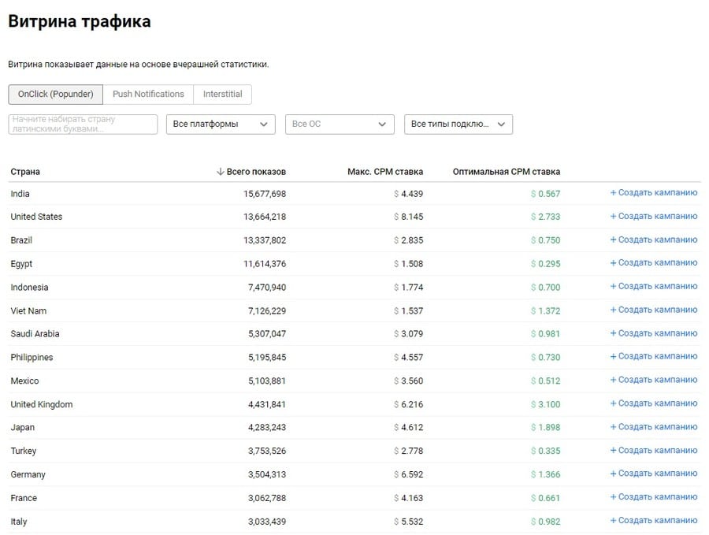Click plus icon in Egypt row
The image size is (709, 535).
(x=614, y=263)
